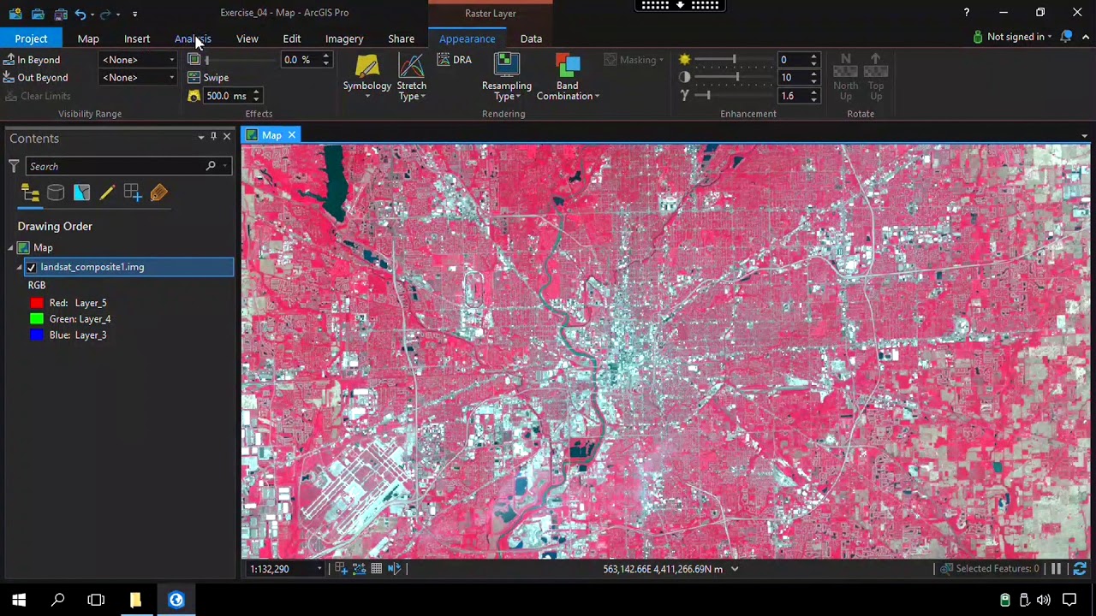The image size is (1096, 616).
Task: Open the Insert ribbon tab
Action: [137, 38]
